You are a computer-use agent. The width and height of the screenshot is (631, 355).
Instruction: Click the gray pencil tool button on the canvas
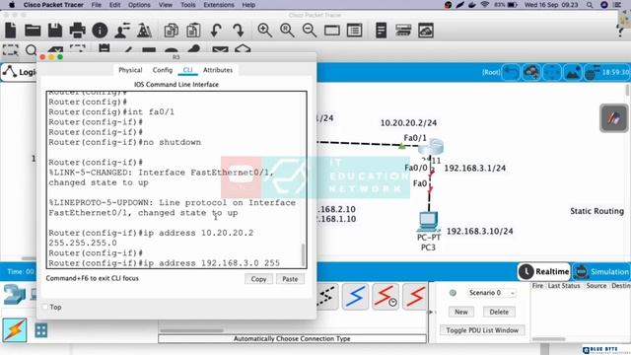click(x=613, y=118)
